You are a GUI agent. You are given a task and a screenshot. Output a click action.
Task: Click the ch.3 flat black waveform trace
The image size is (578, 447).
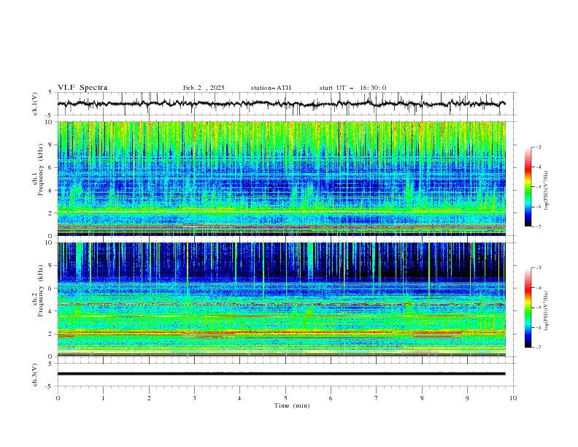click(x=281, y=374)
